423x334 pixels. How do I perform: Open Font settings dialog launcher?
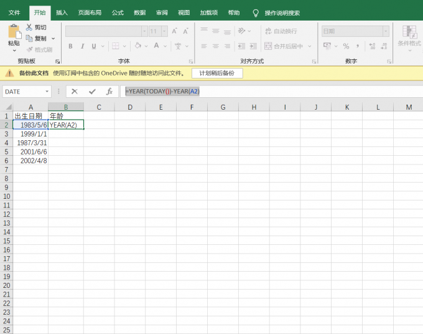click(191, 62)
